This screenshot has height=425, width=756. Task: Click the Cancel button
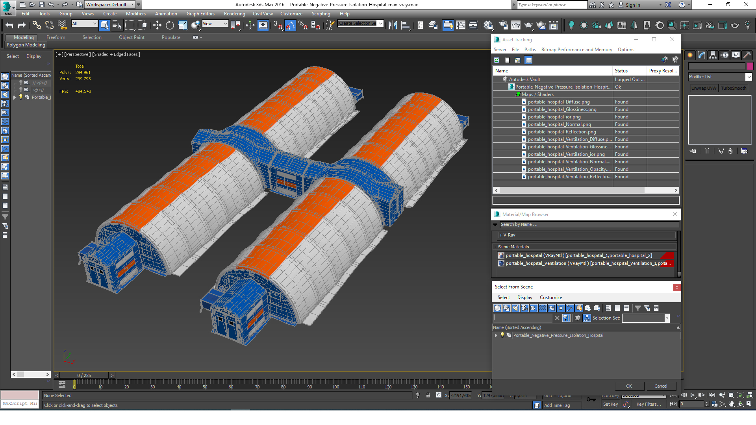click(x=660, y=386)
